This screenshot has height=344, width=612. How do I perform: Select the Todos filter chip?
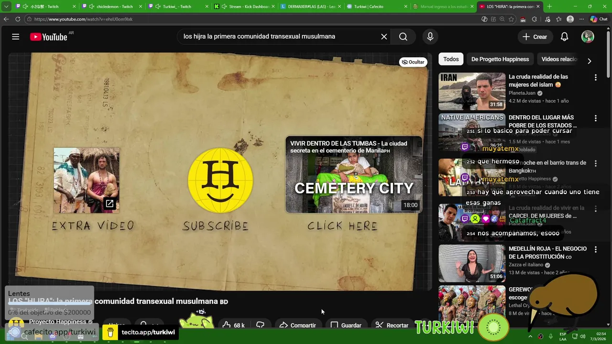pos(451,59)
